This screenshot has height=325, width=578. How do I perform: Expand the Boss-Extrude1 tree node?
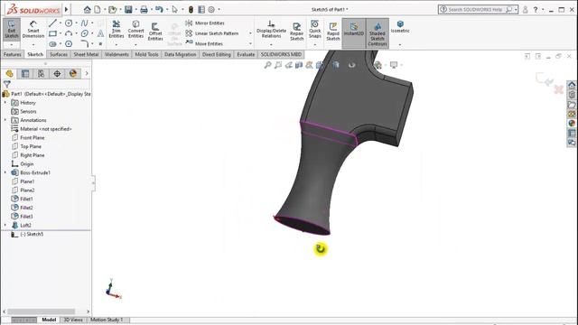point(5,172)
